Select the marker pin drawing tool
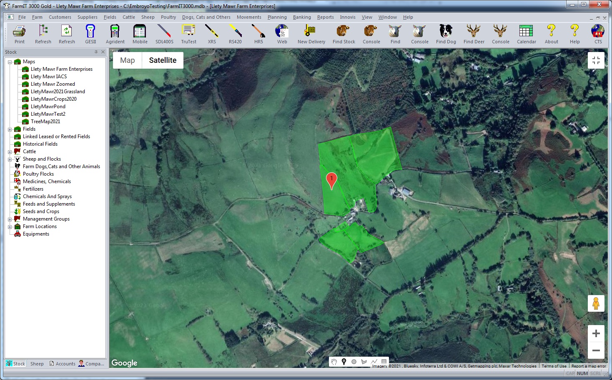The width and height of the screenshot is (612, 380). coord(344,362)
